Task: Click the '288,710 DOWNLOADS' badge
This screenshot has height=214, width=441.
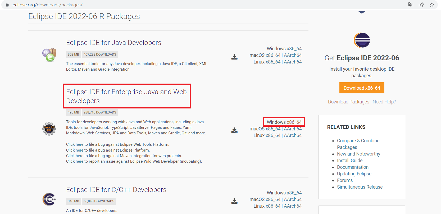Action: pyautogui.click(x=100, y=112)
